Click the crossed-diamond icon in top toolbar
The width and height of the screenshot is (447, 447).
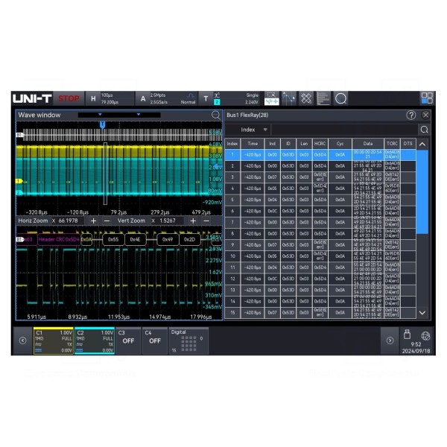pos(306,98)
